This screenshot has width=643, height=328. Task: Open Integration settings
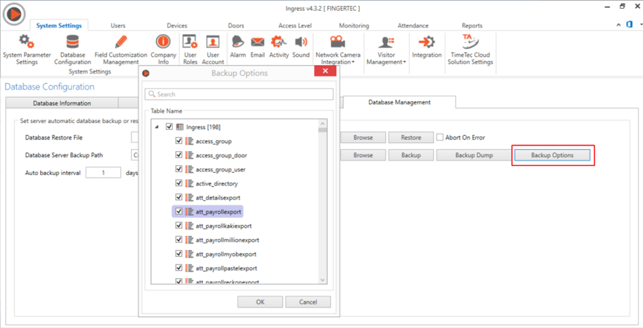pyautogui.click(x=427, y=47)
